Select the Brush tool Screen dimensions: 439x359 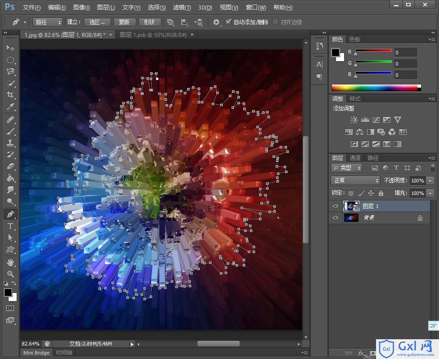pos(10,131)
